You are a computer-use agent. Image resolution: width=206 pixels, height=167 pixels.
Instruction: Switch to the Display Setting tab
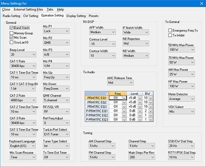76,16
